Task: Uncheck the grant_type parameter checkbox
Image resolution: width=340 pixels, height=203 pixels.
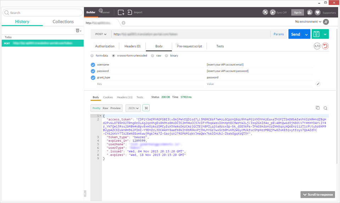Action: coord(93,78)
